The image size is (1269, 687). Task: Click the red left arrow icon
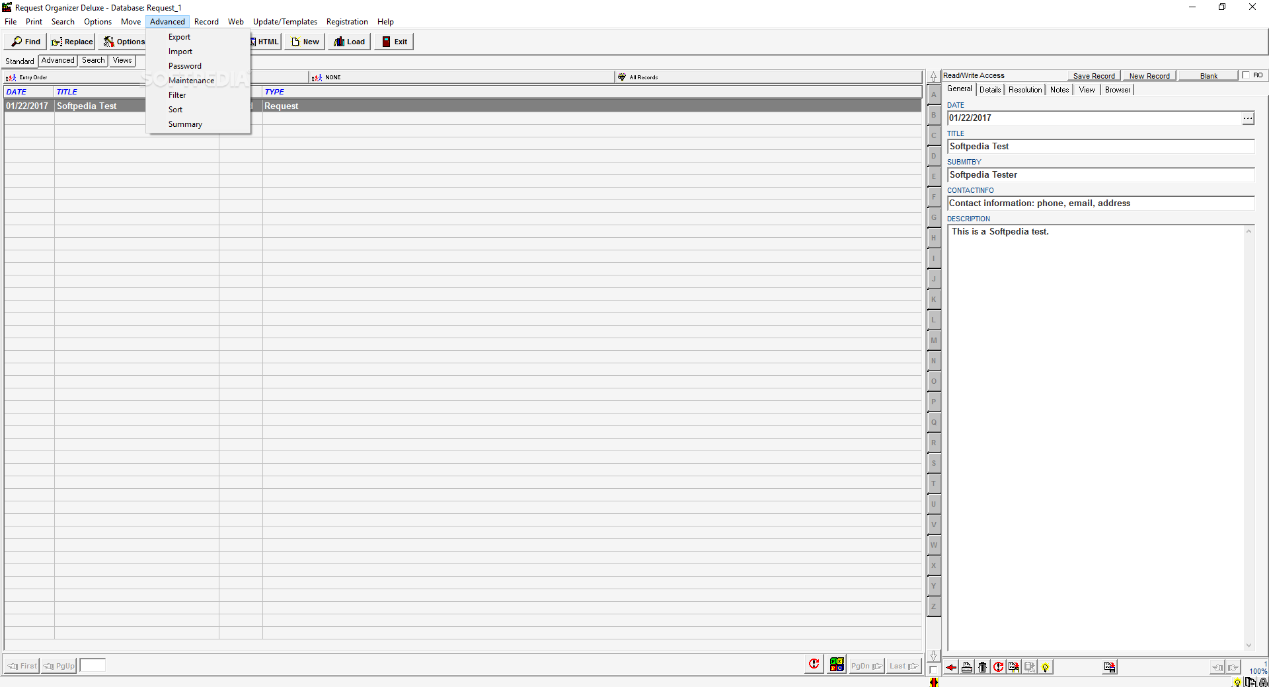pyautogui.click(x=951, y=667)
